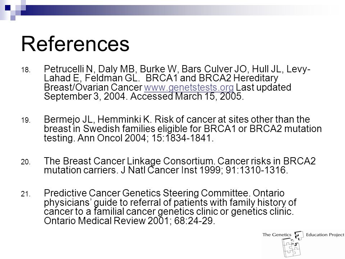
Task: Click reference number 19 marker
Action: [26, 120]
